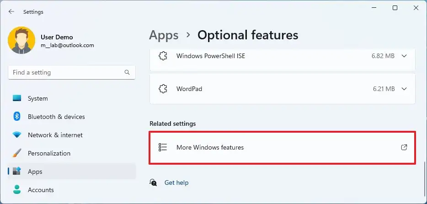Image resolution: width=427 pixels, height=204 pixels.
Task: Expand the Windows PowerShell ISE chevron
Action: [405, 56]
